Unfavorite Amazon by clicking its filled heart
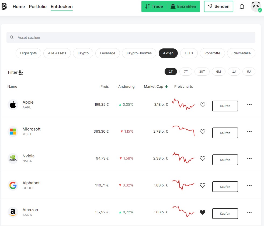This screenshot has height=226, width=264. coord(203,212)
